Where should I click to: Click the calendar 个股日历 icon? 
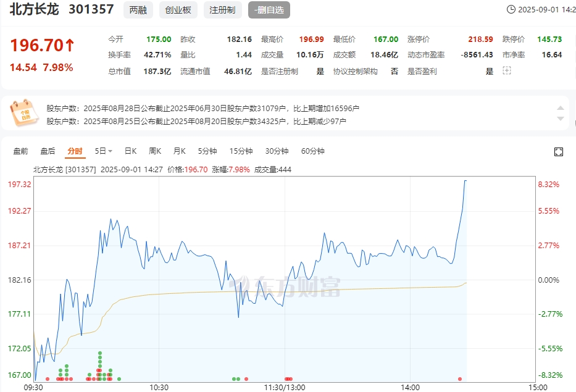click(24, 113)
